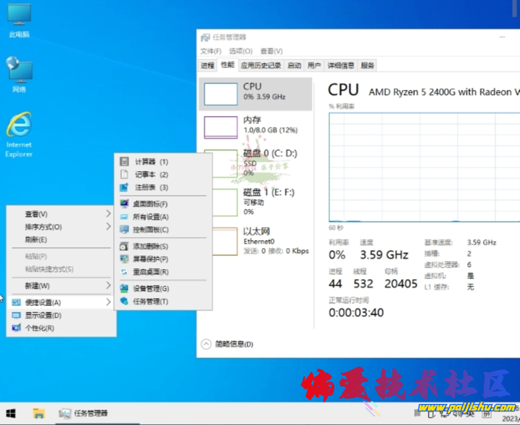Choose 设备管理(G) from the submenu
This screenshot has height=425, width=520.
(151, 289)
